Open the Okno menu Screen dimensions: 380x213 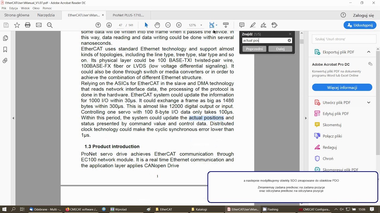(36, 8)
